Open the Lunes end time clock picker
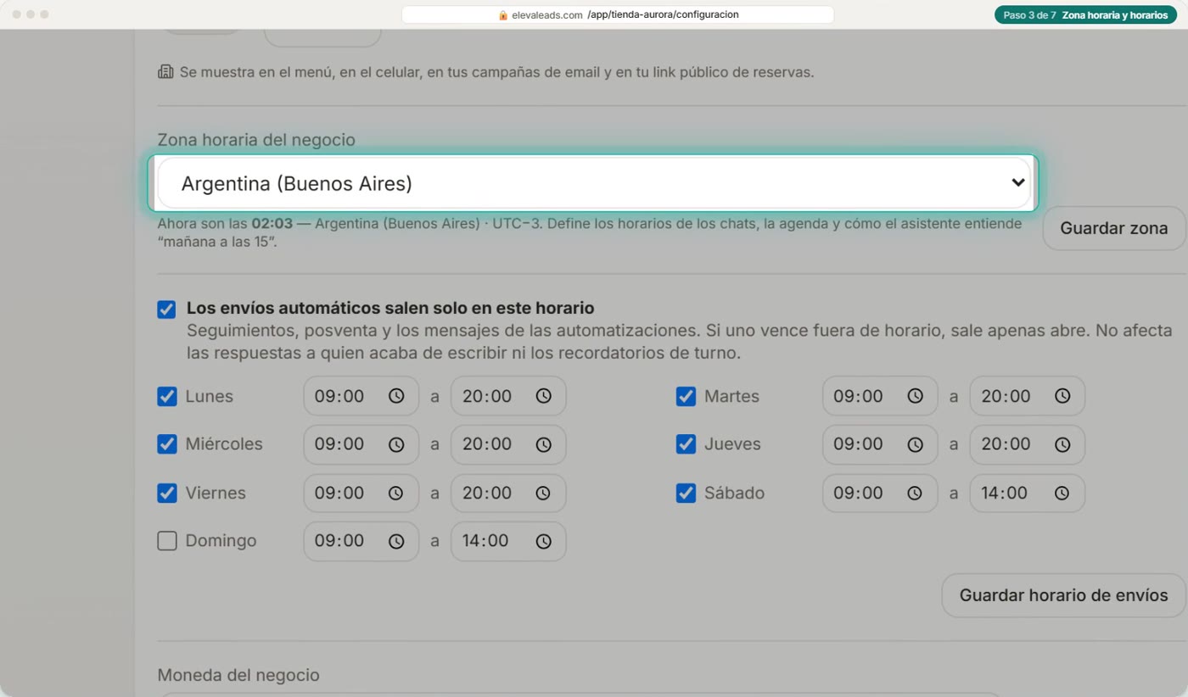1188x697 pixels. [543, 396]
